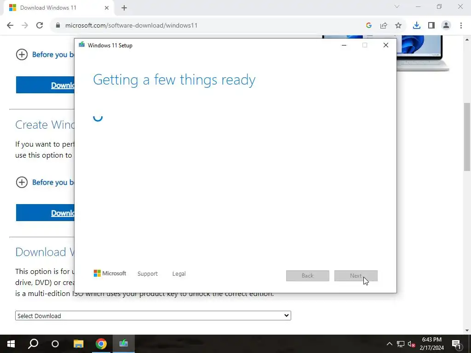Click the Next button in Setup
Viewport: 471px width, 353px height.
tap(356, 276)
